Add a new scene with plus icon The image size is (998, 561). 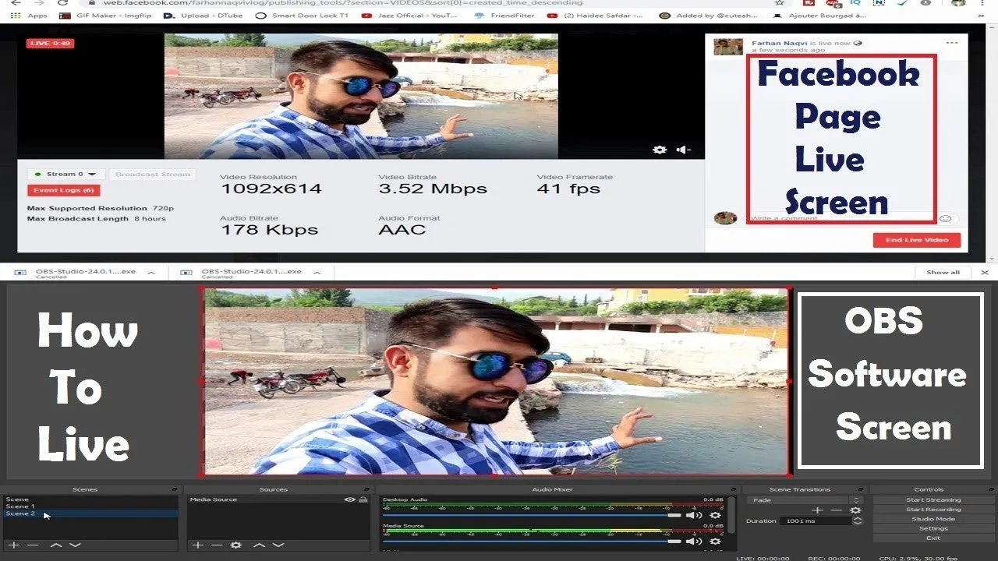[13, 545]
